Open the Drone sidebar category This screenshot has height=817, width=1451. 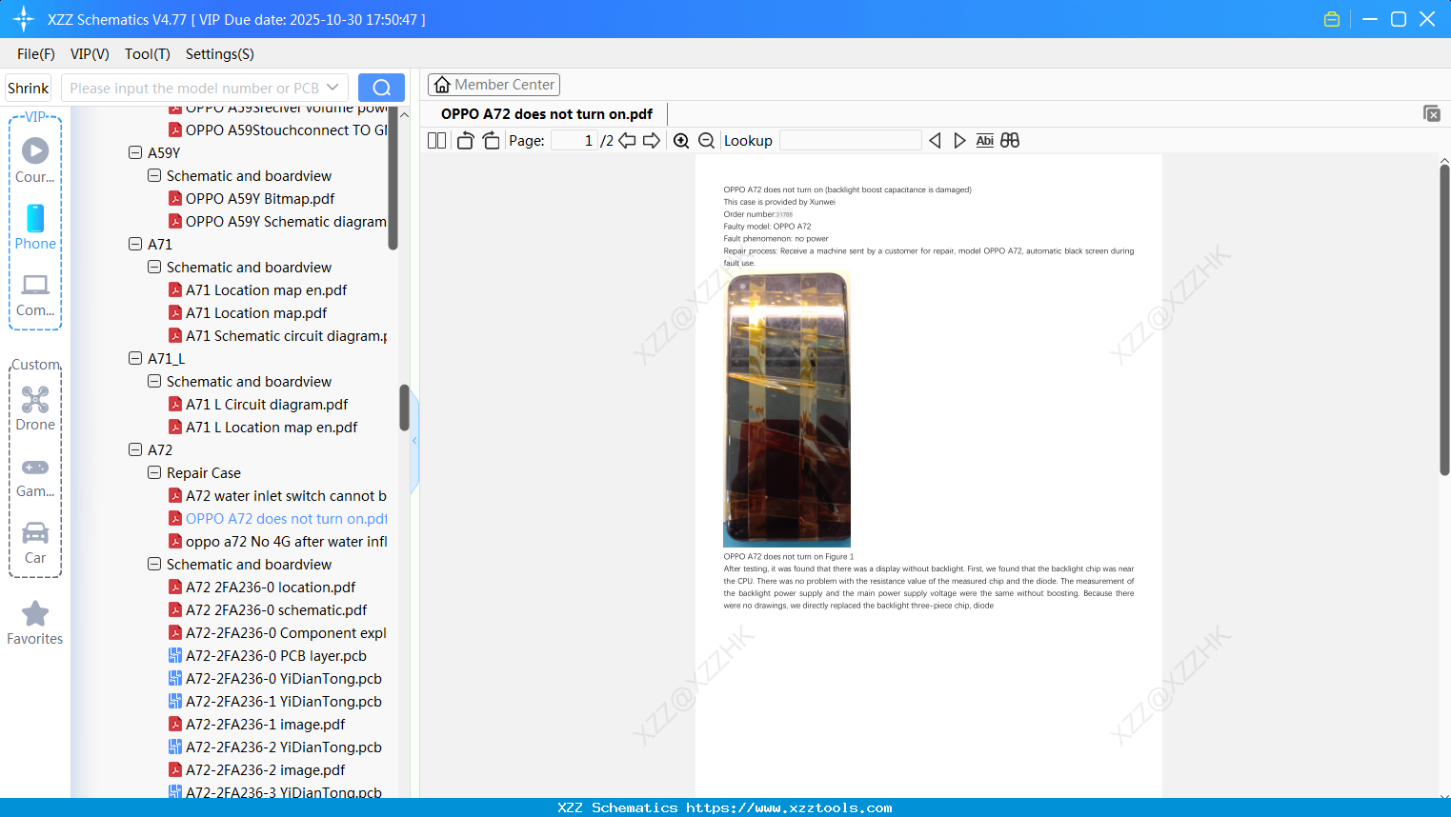(x=35, y=408)
